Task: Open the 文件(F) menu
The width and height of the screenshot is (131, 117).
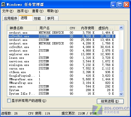Action: click(x=8, y=11)
